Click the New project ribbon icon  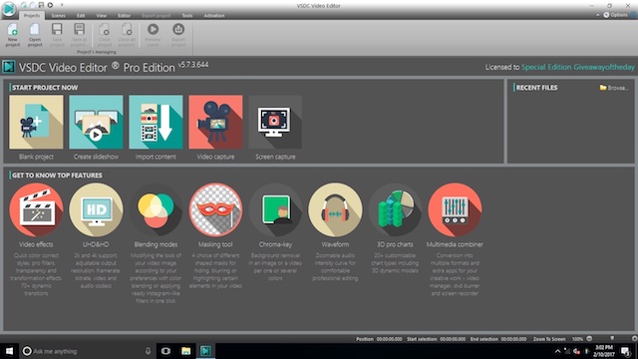12,29
